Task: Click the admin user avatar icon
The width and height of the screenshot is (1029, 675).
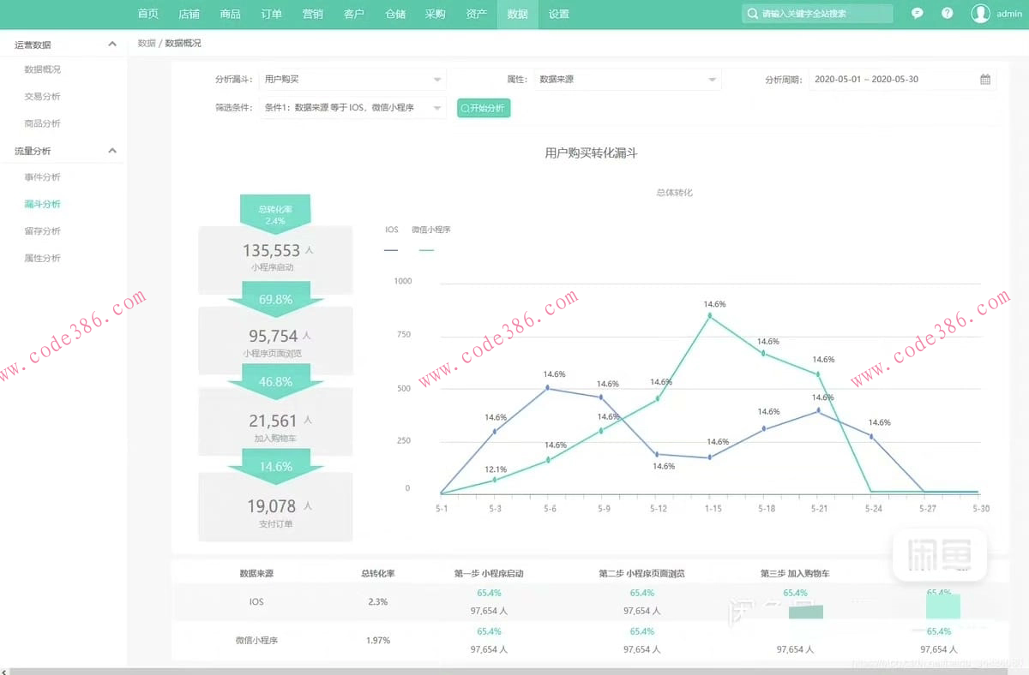Action: [980, 14]
